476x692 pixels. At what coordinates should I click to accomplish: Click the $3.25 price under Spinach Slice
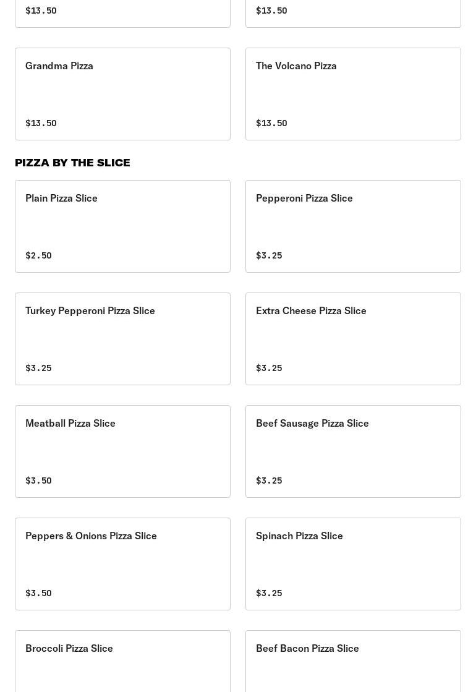point(269,593)
